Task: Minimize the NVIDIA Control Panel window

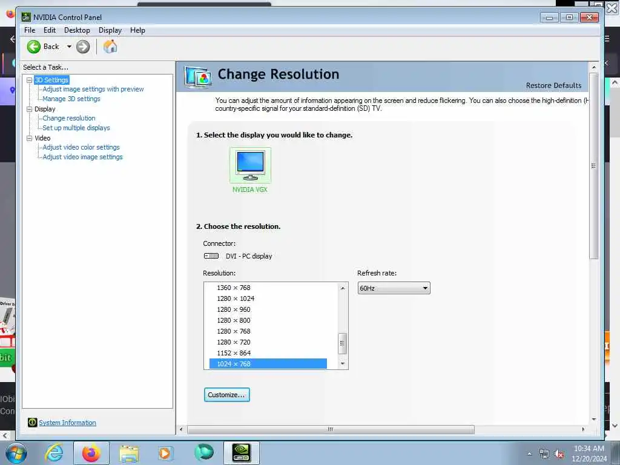Action: pos(549,18)
